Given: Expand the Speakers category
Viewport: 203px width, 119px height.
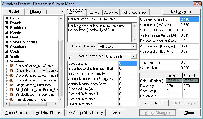Looking at the screenshot, I should pyautogui.click(x=7, y=47).
